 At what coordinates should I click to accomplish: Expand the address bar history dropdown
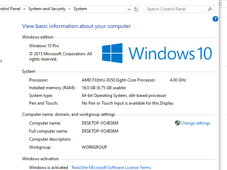(x=129, y=9)
